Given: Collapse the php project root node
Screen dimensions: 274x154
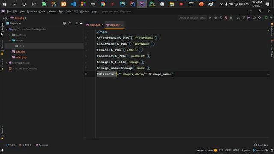Looking at the screenshot, I should 7,30.
